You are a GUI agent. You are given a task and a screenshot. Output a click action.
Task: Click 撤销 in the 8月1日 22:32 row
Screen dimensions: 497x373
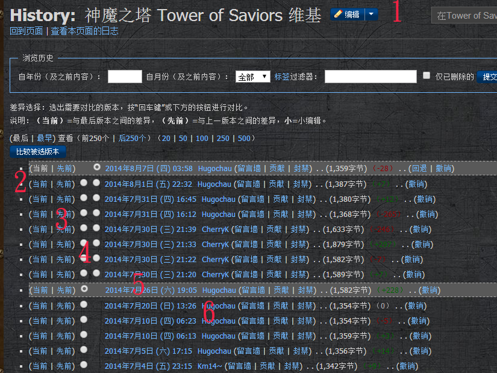pos(416,184)
